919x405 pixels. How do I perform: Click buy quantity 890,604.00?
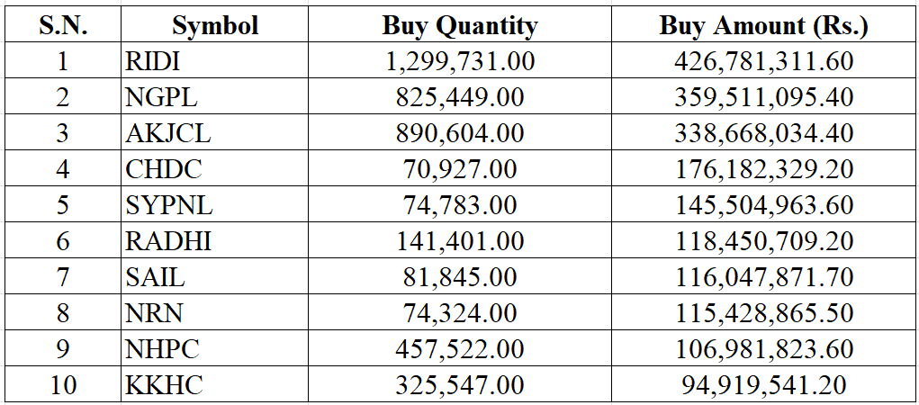point(459,133)
